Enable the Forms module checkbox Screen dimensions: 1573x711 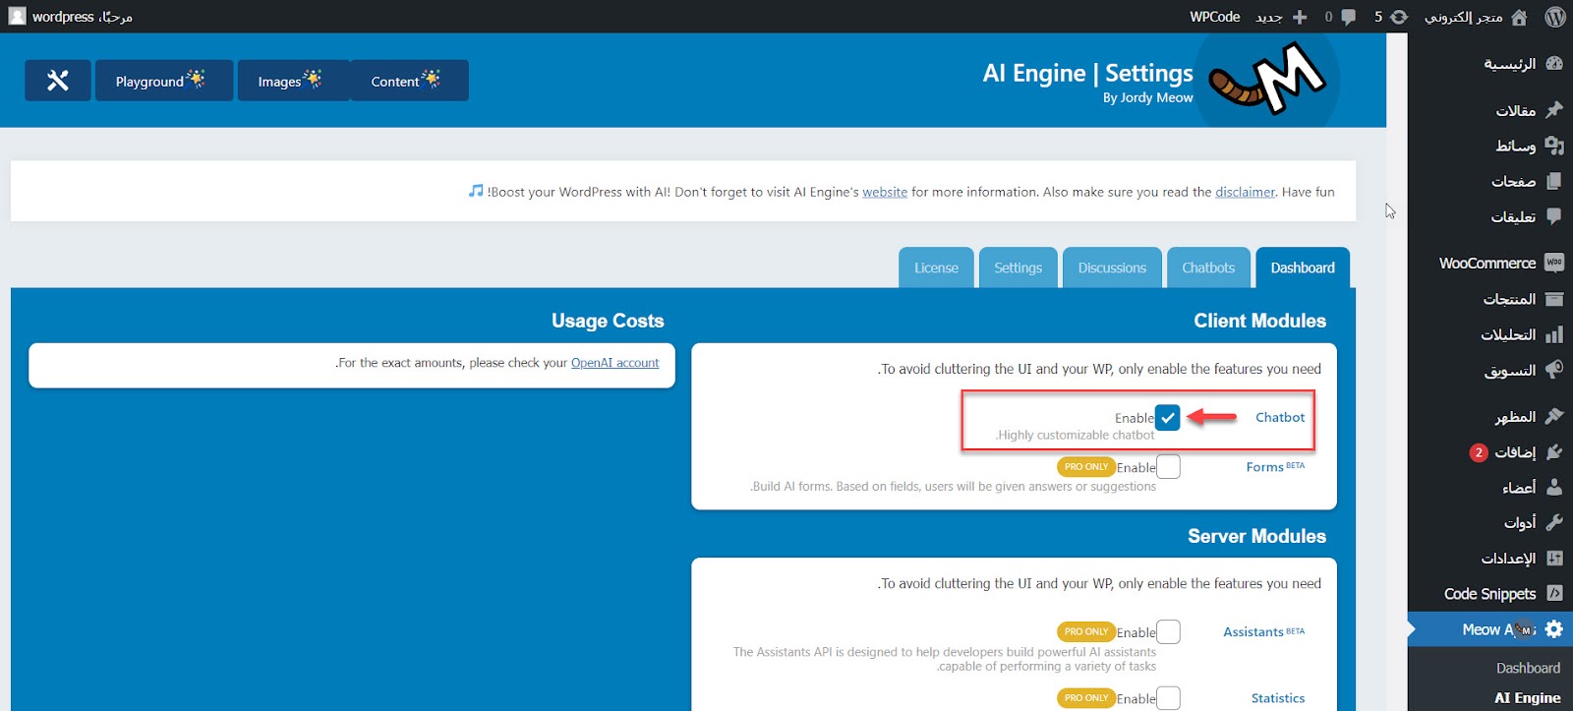tap(1168, 467)
